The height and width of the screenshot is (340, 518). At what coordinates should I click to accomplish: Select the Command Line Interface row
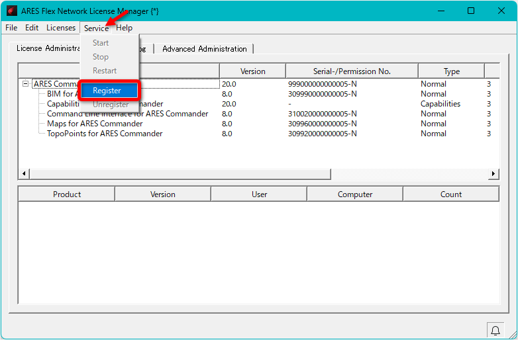128,114
